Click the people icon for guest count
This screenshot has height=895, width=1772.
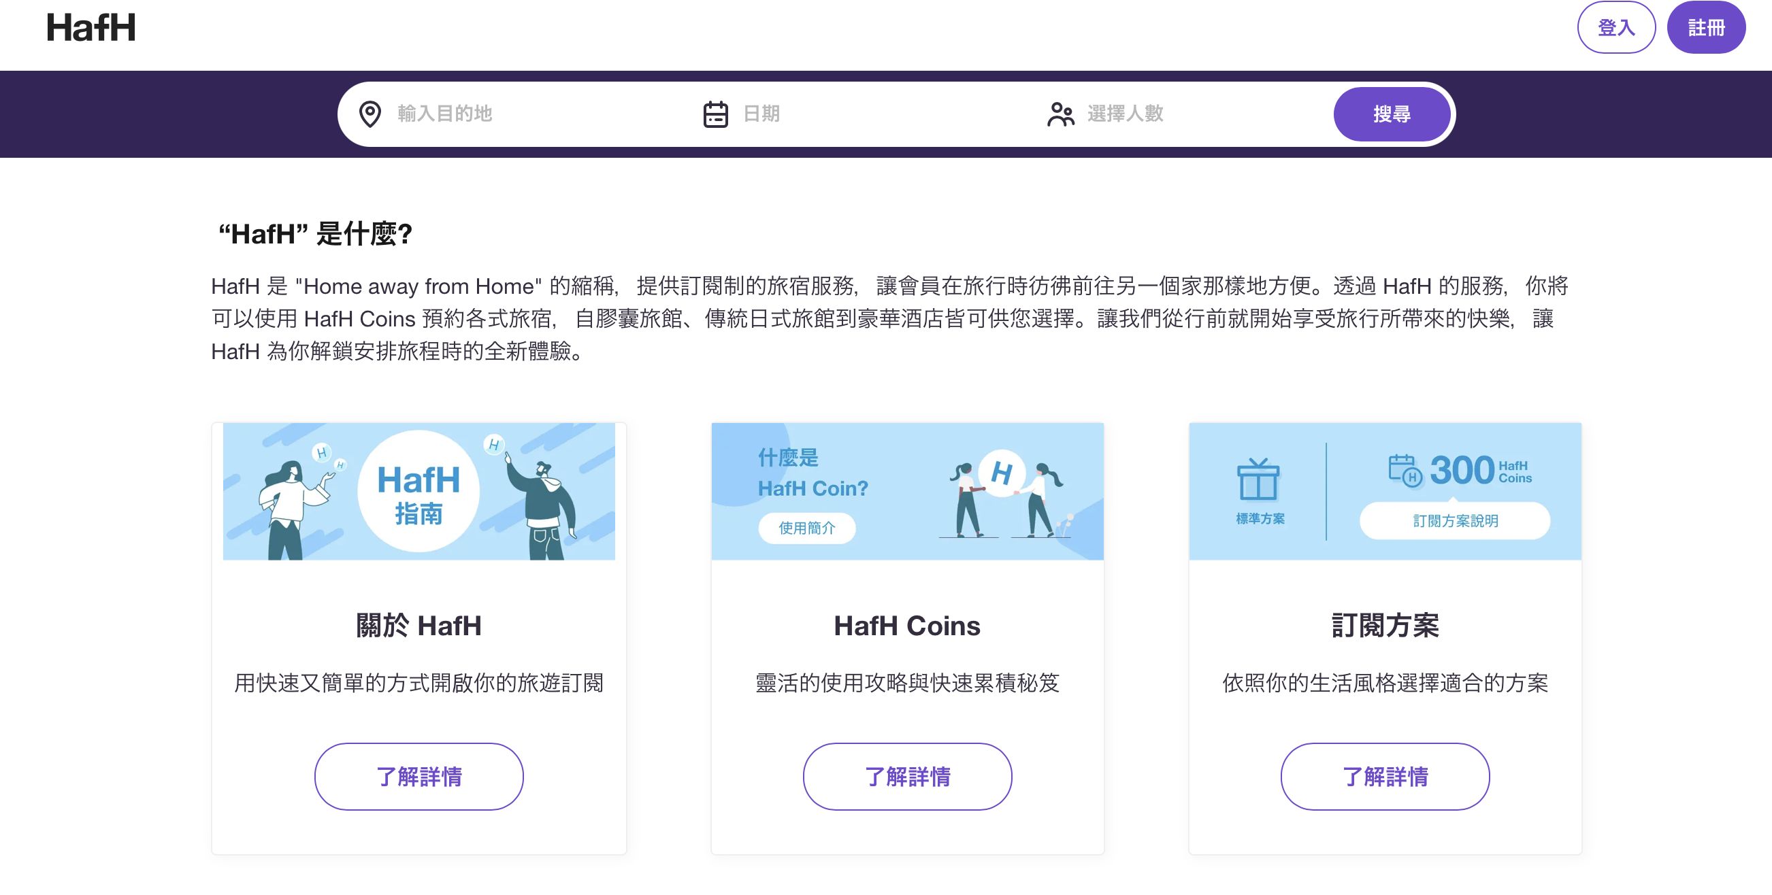coord(1060,114)
